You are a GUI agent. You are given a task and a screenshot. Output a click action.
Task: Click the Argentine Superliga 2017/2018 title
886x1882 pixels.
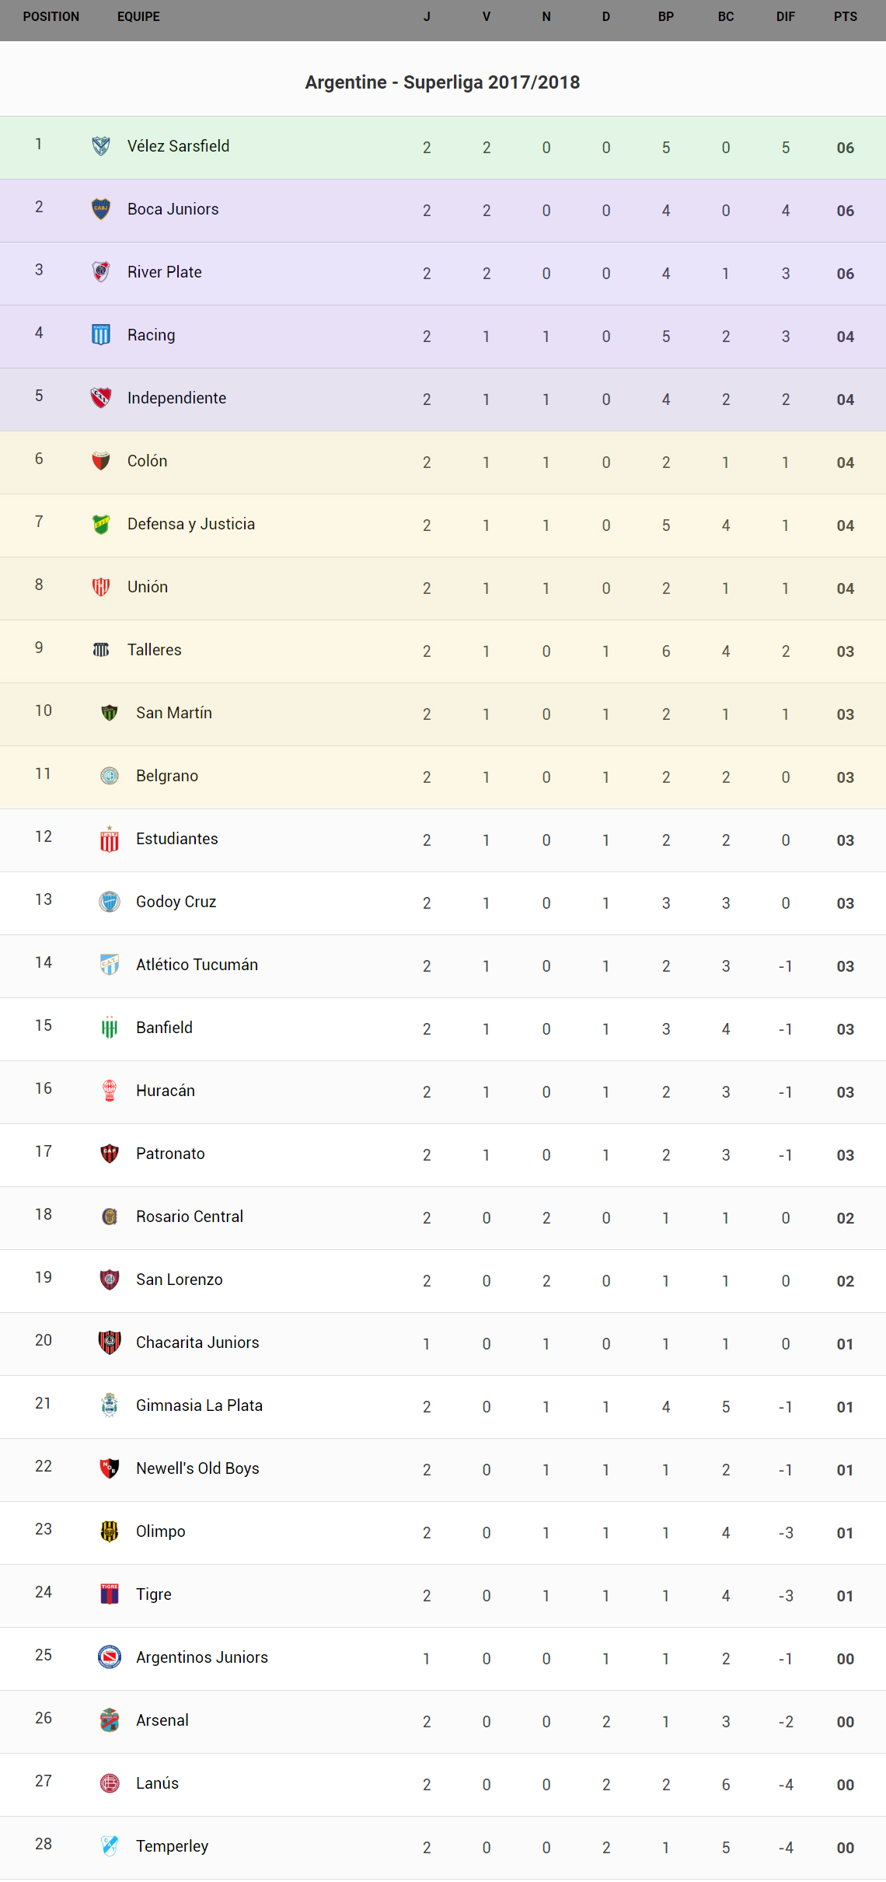(x=442, y=82)
